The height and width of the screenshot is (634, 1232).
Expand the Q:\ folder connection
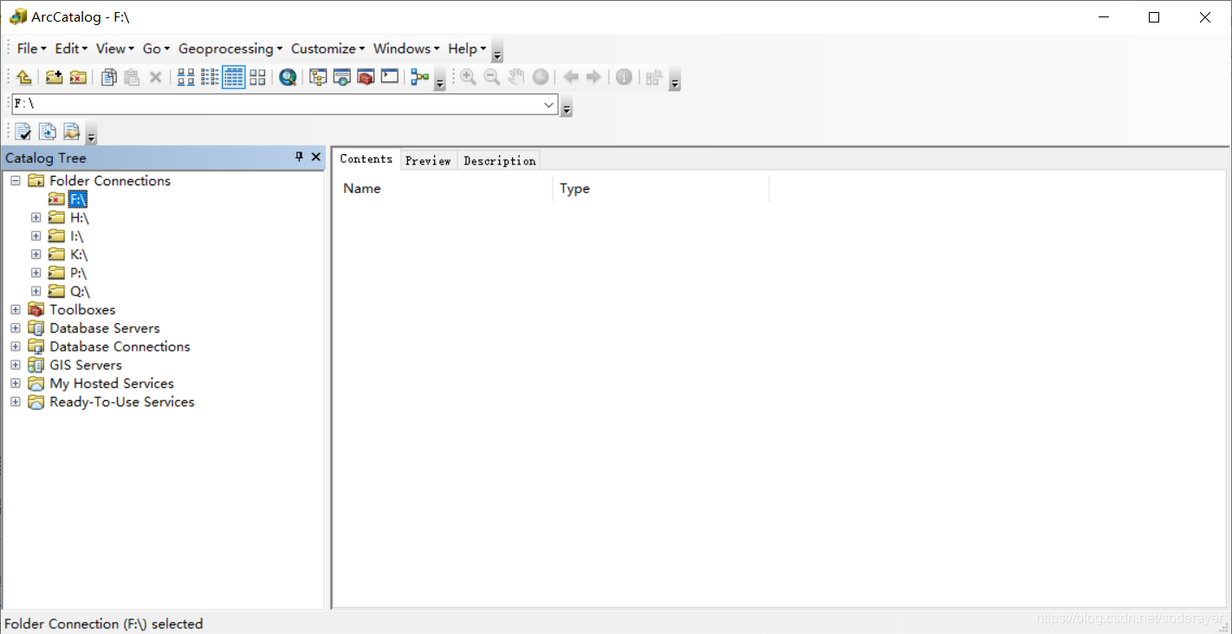point(36,291)
